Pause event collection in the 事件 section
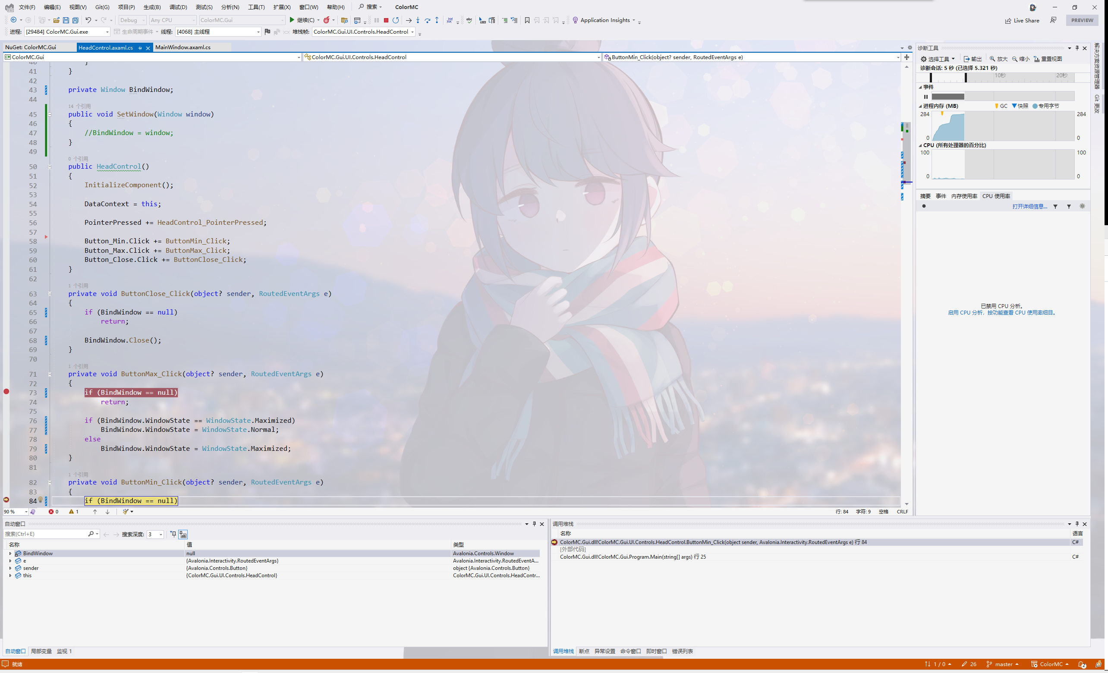1108x673 pixels. pyautogui.click(x=925, y=97)
